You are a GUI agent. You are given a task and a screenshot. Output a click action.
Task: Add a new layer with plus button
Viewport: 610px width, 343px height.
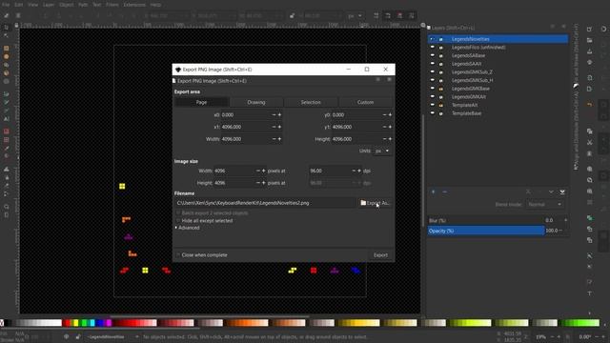click(434, 192)
